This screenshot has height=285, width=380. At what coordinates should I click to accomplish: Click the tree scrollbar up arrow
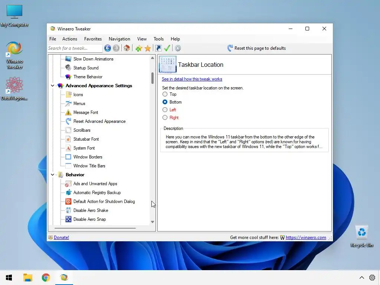(x=153, y=58)
